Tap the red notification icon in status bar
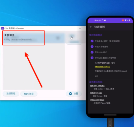 123,20
